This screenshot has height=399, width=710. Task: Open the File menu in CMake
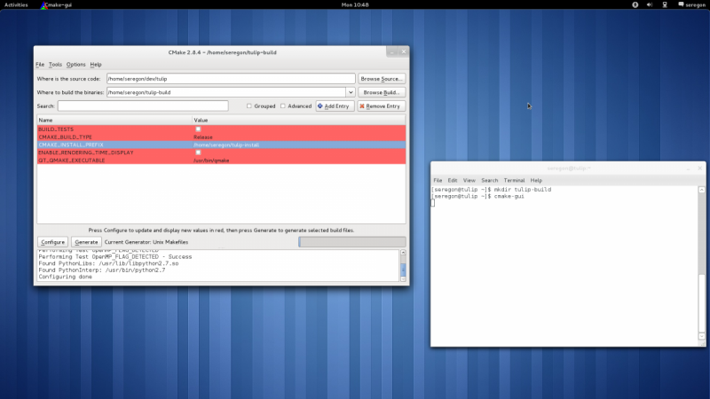point(40,64)
